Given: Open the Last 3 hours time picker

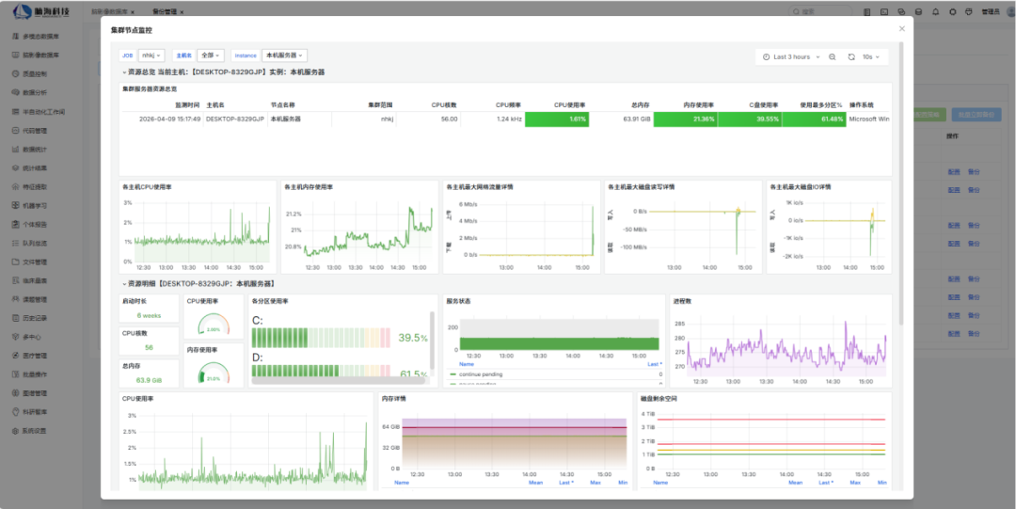Looking at the screenshot, I should click(x=791, y=57).
